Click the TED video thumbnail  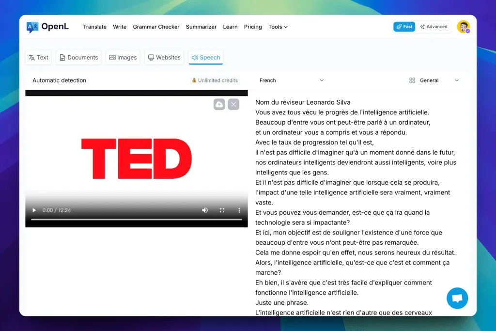(x=136, y=158)
